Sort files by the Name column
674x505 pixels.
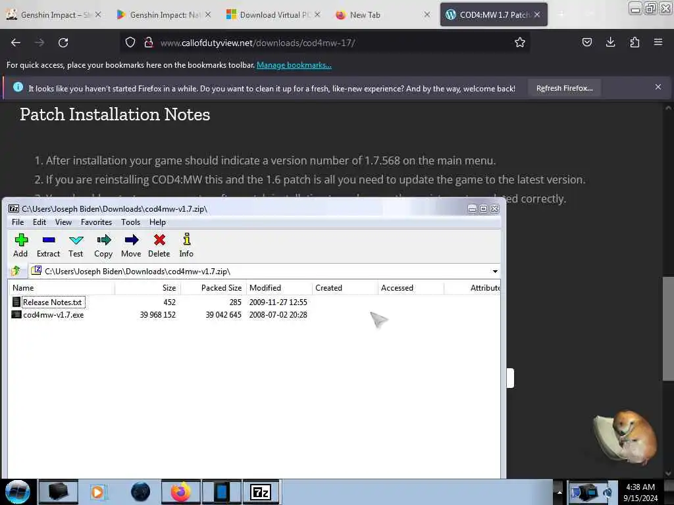(61, 288)
